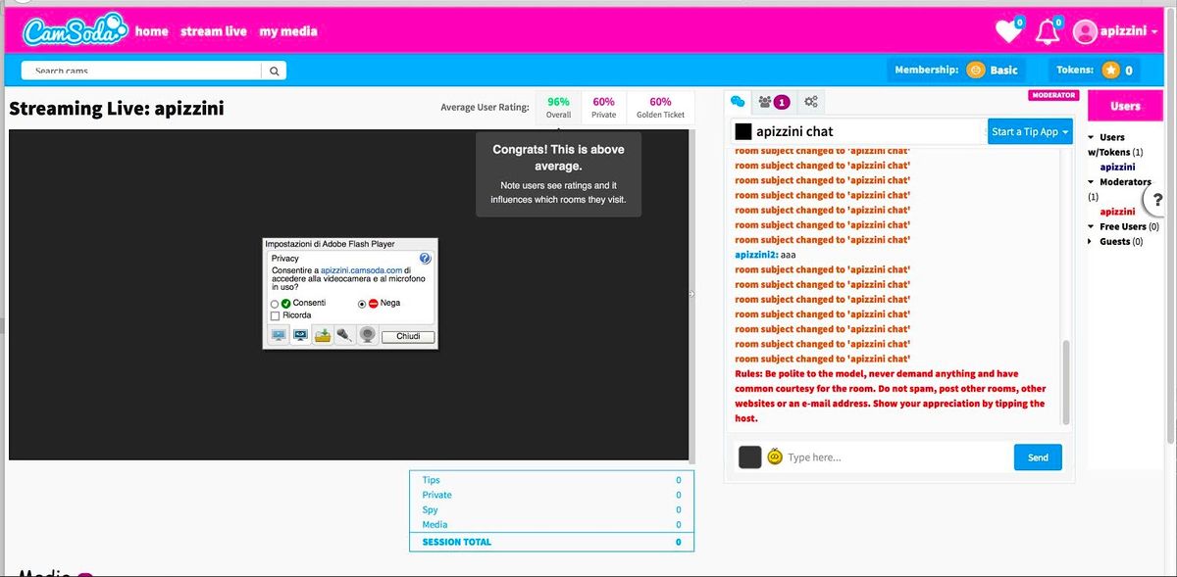Expand the Guests user list
Screen dimensions: 1177x577
click(1091, 241)
